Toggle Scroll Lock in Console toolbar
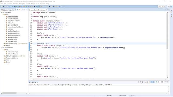This screenshot has height=97, width=173. pos(147,82)
